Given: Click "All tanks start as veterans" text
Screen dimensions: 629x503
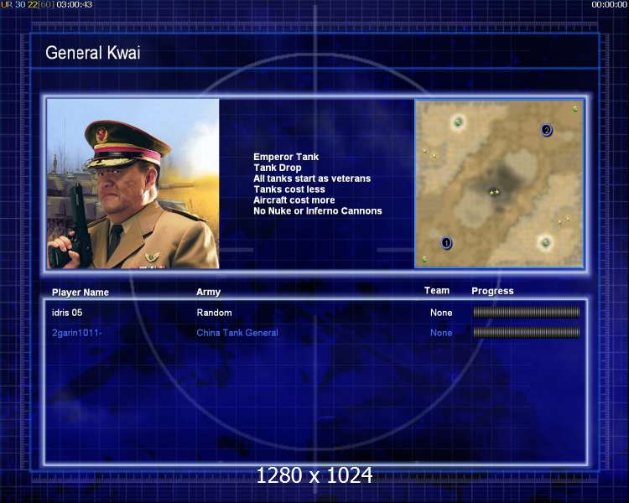Looking at the screenshot, I should 312,179.
